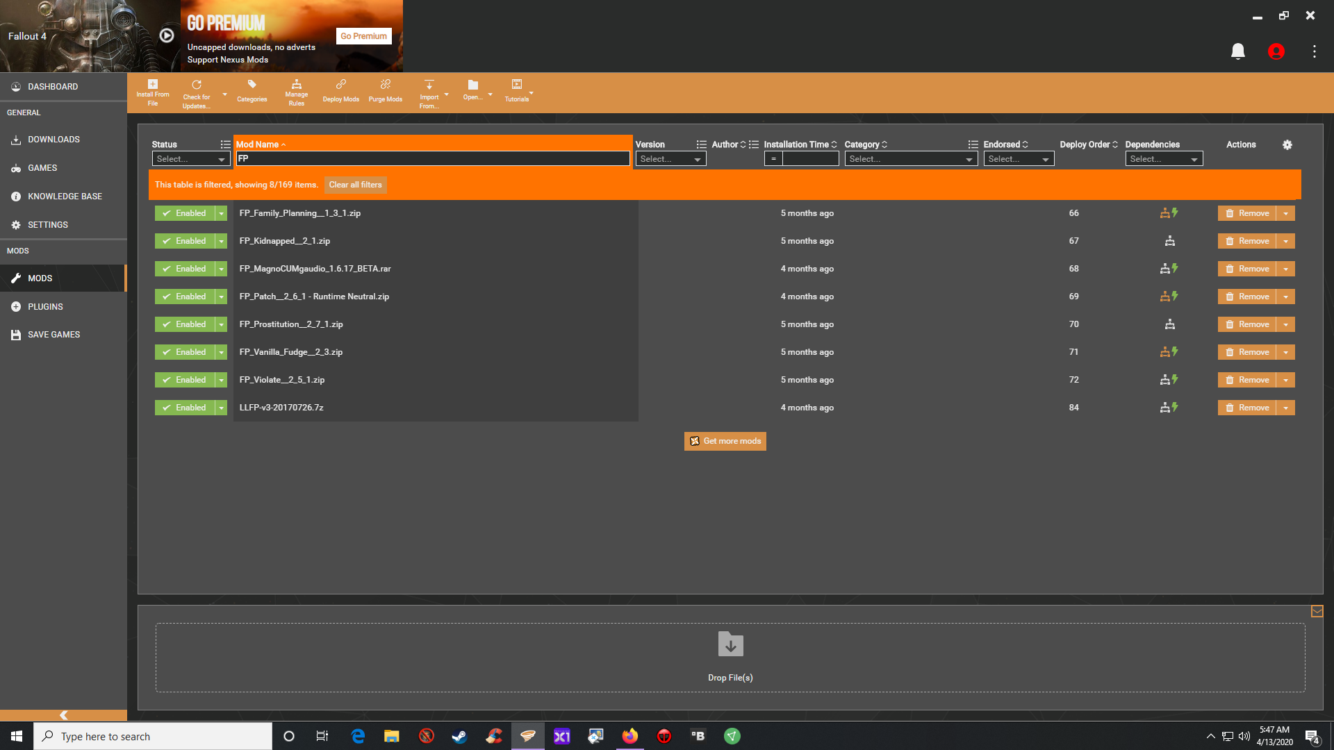Open Endorsed filter dropdown

1019,159
